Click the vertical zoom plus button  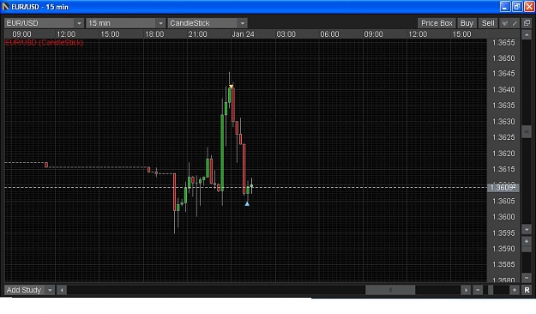tap(527, 241)
